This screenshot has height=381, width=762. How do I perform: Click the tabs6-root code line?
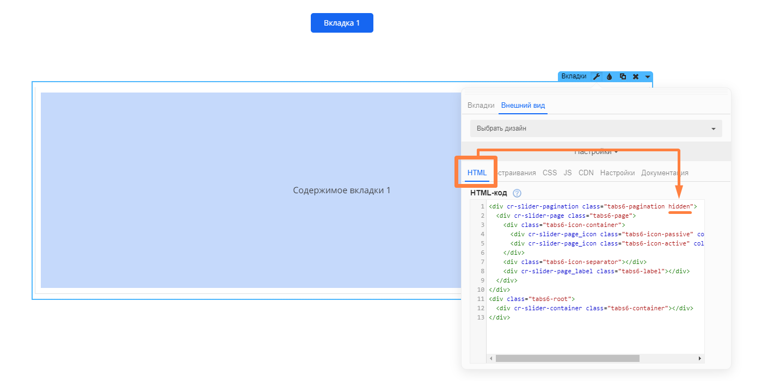(532, 299)
